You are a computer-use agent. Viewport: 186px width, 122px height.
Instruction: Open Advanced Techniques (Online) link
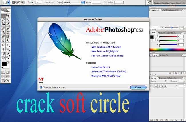(109, 72)
